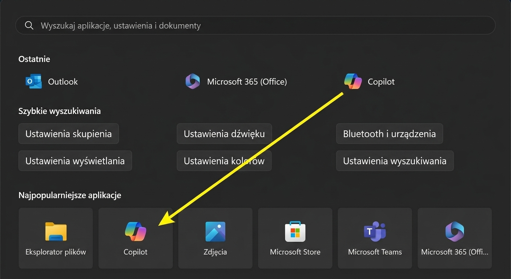The image size is (511, 279).
Task: Click the Szybkie wyszukiwania heading
Action: click(60, 111)
